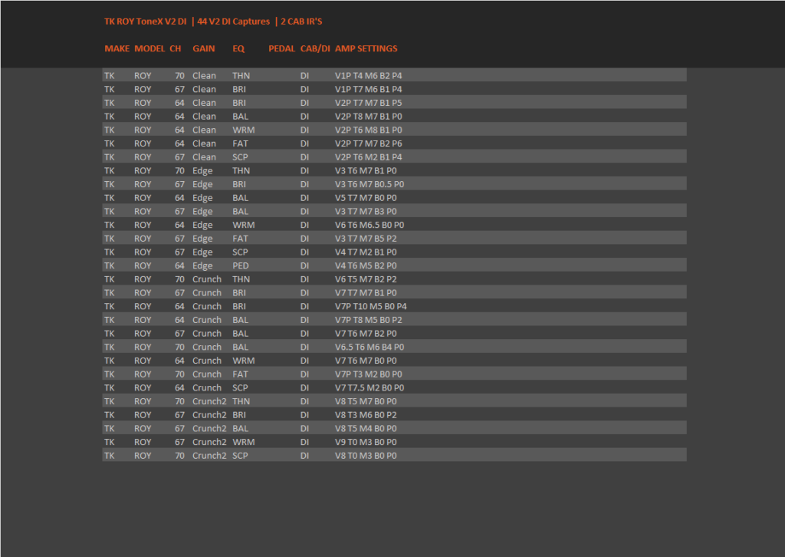Click the FAT EQ cell in the Edge row
This screenshot has width=785, height=557.
coord(240,239)
